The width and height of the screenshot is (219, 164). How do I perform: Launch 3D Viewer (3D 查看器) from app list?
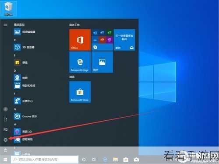[x=24, y=47]
